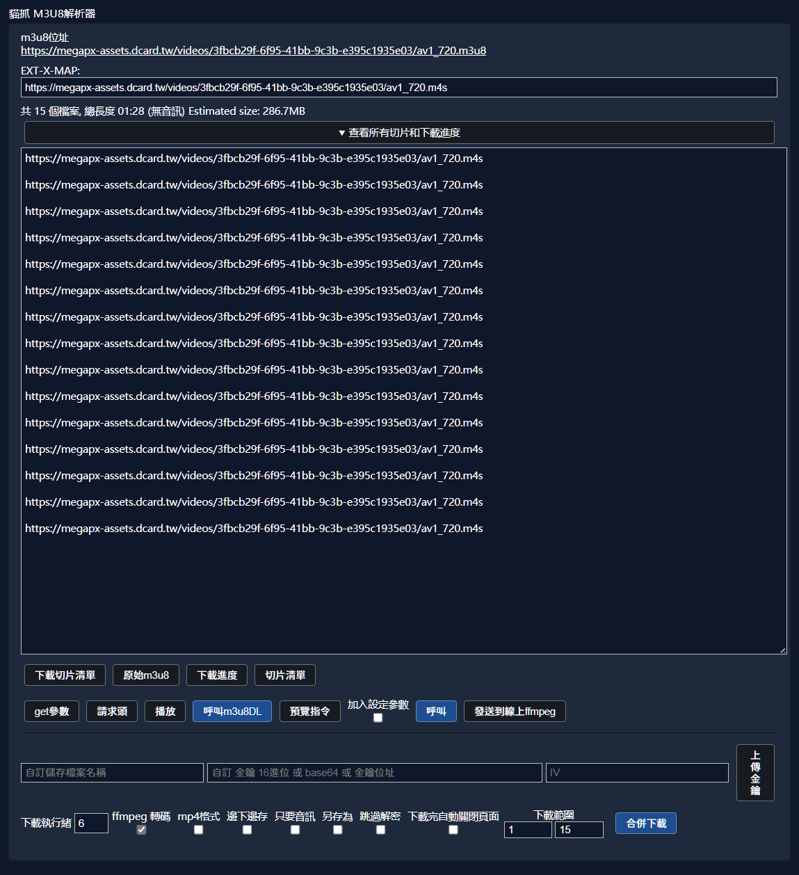Click the 請求頭 button
The image size is (799, 875).
[111, 711]
